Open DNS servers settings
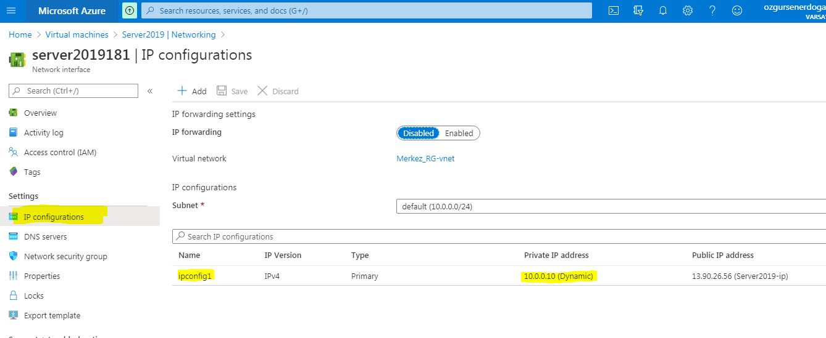Screen dimensions: 826x338 coord(45,236)
